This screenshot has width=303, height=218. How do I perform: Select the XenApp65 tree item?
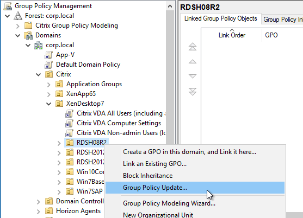pos(81,94)
